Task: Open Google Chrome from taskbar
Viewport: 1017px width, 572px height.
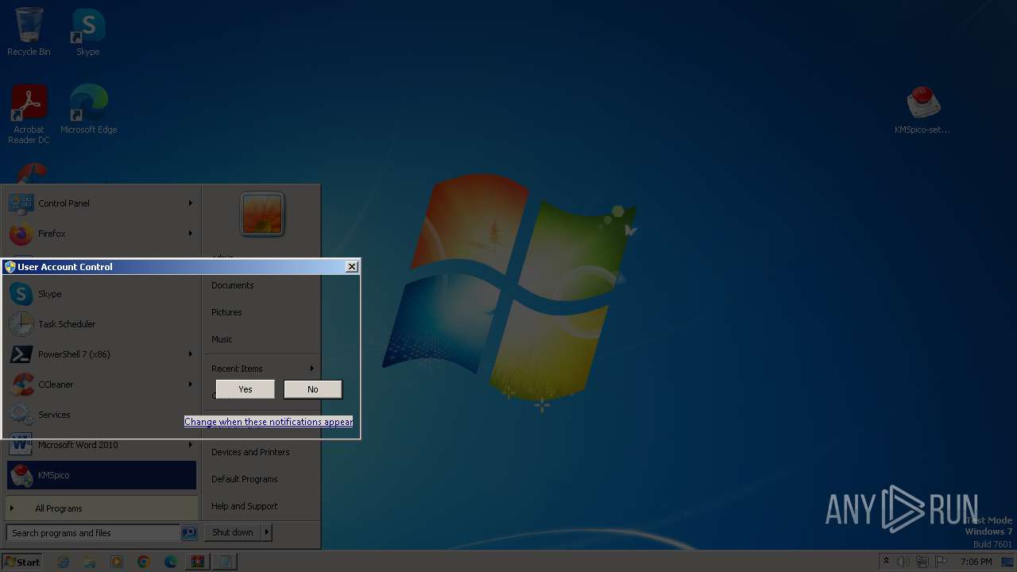Action: 144,562
